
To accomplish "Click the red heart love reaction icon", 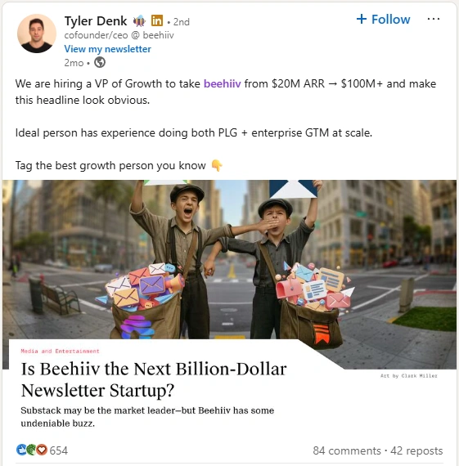I will [42, 450].
